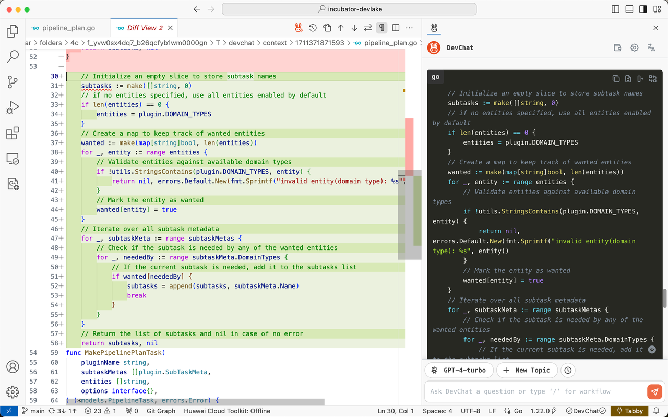Open the UTF-8 encoding selector
The image size is (668, 417).
point(470,411)
